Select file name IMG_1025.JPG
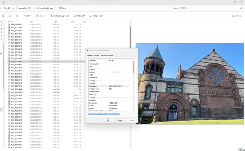245x151 pixels. (x=16, y=52)
